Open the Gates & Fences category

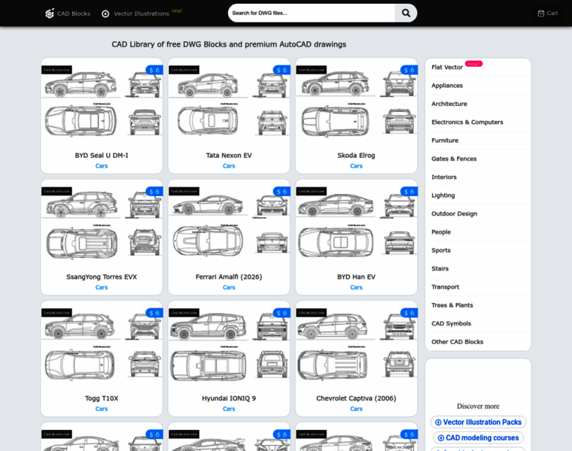pos(478,159)
